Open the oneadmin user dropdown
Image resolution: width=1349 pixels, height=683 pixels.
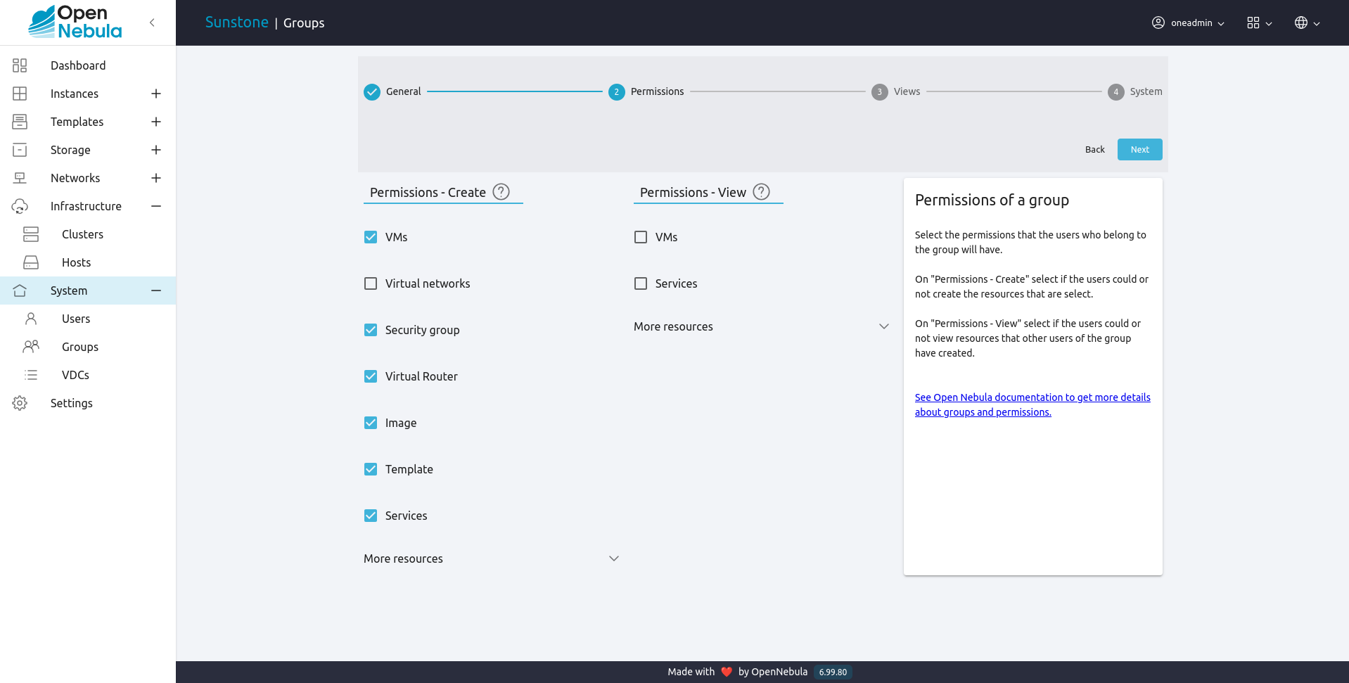click(1188, 23)
